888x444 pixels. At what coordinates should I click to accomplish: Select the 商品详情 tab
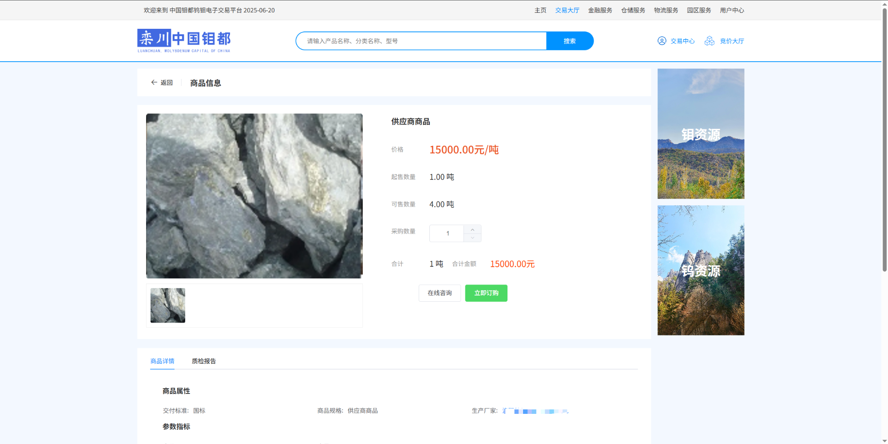162,361
